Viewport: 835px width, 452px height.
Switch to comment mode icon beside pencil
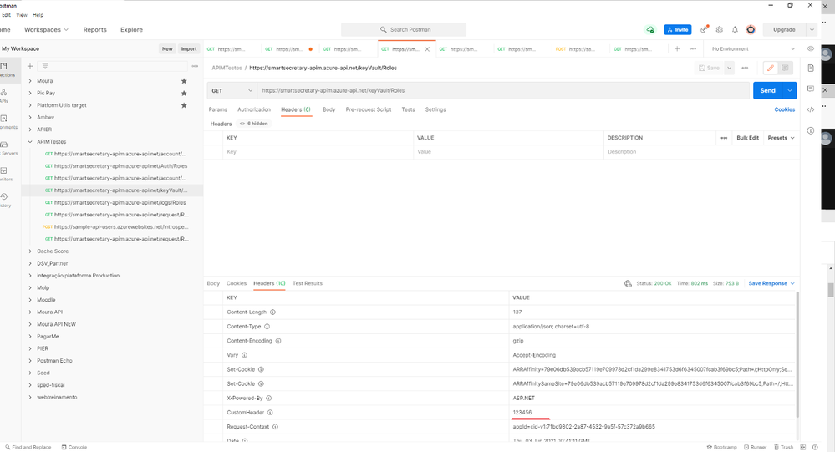pos(785,69)
